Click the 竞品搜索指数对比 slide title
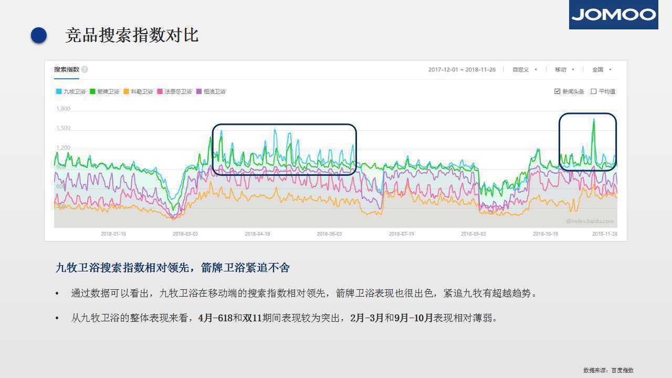 click(x=132, y=35)
